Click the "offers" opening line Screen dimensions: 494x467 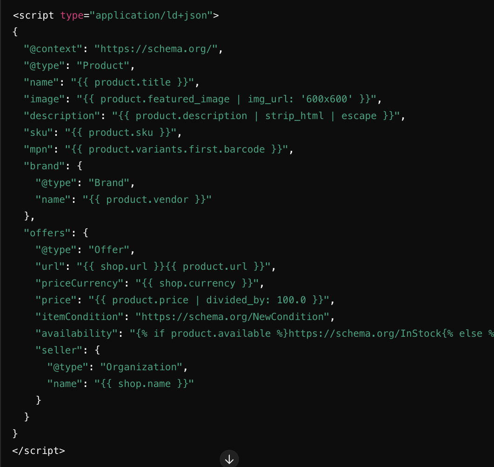tap(56, 233)
